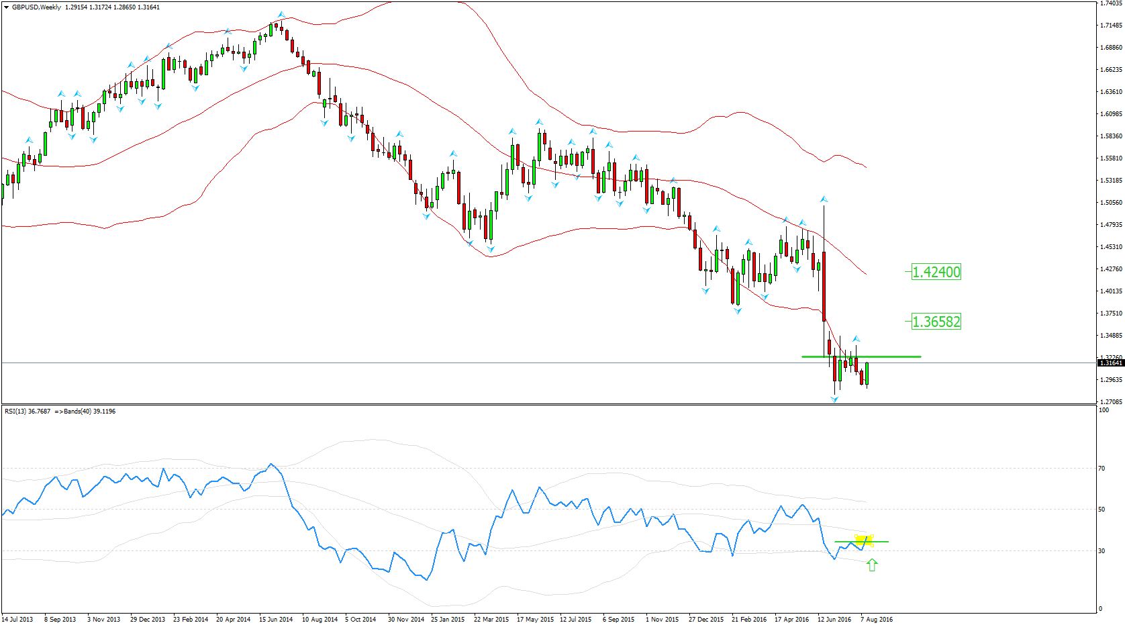Select the 1.36582 price target label
The image size is (1125, 627).
point(936,322)
